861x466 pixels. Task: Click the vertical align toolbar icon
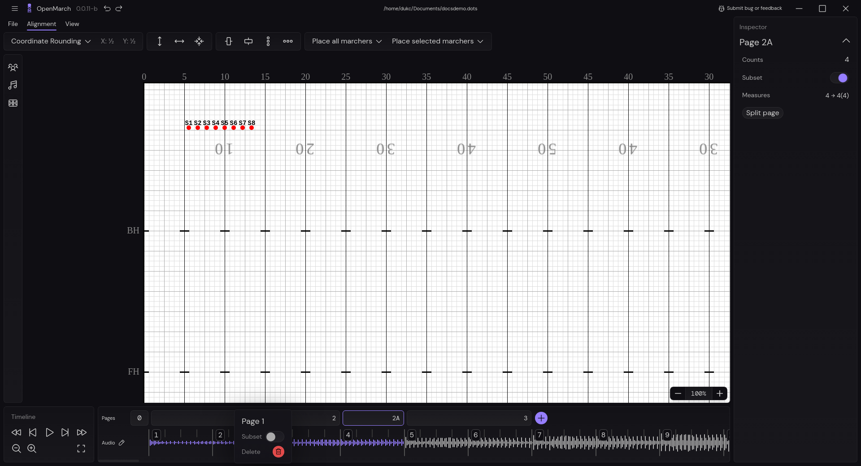click(x=160, y=41)
